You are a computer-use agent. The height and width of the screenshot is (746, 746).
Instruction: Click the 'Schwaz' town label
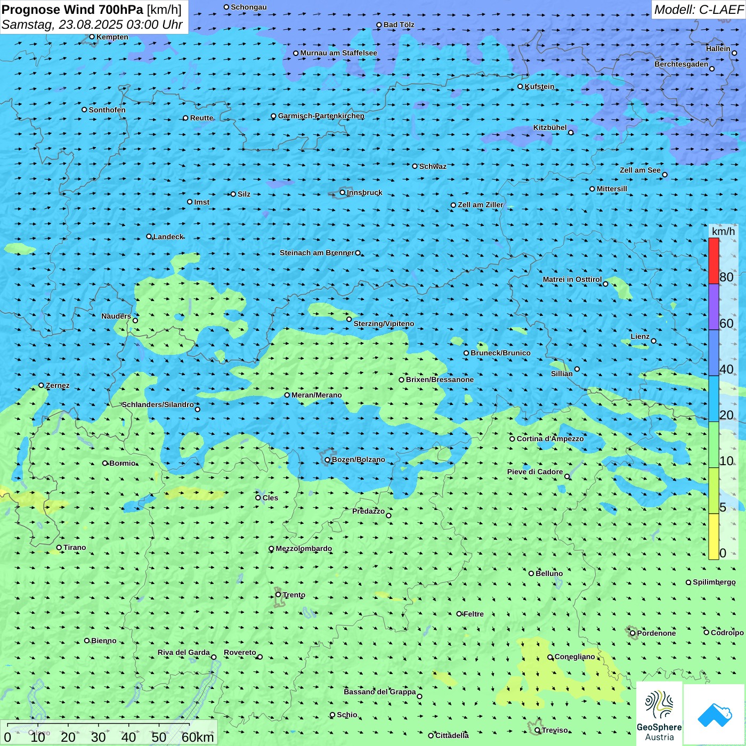coord(433,166)
